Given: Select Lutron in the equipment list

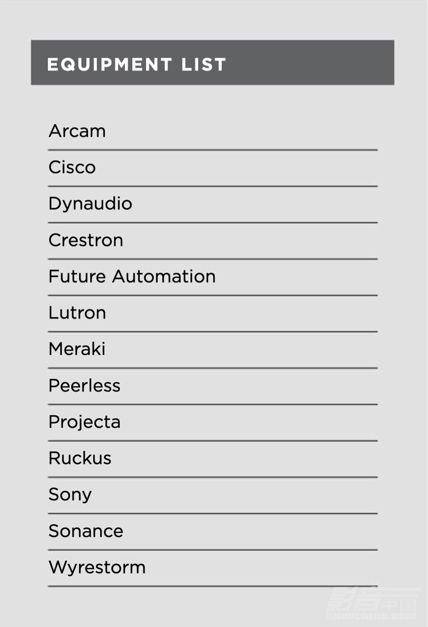Looking at the screenshot, I should [77, 313].
